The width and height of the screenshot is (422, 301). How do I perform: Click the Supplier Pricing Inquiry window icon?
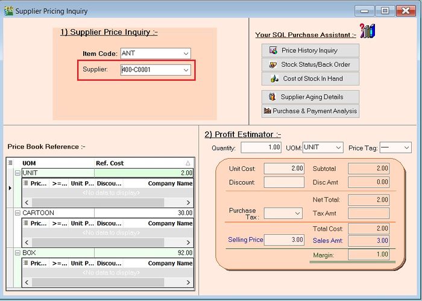click(8, 11)
